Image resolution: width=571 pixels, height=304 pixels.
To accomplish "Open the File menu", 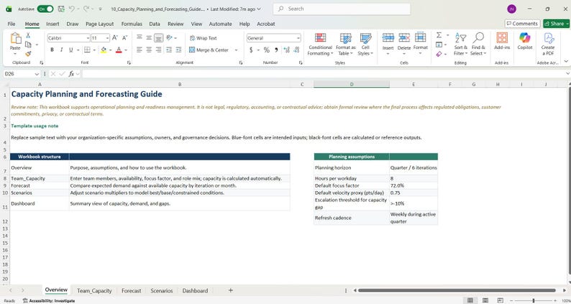I will (x=12, y=24).
